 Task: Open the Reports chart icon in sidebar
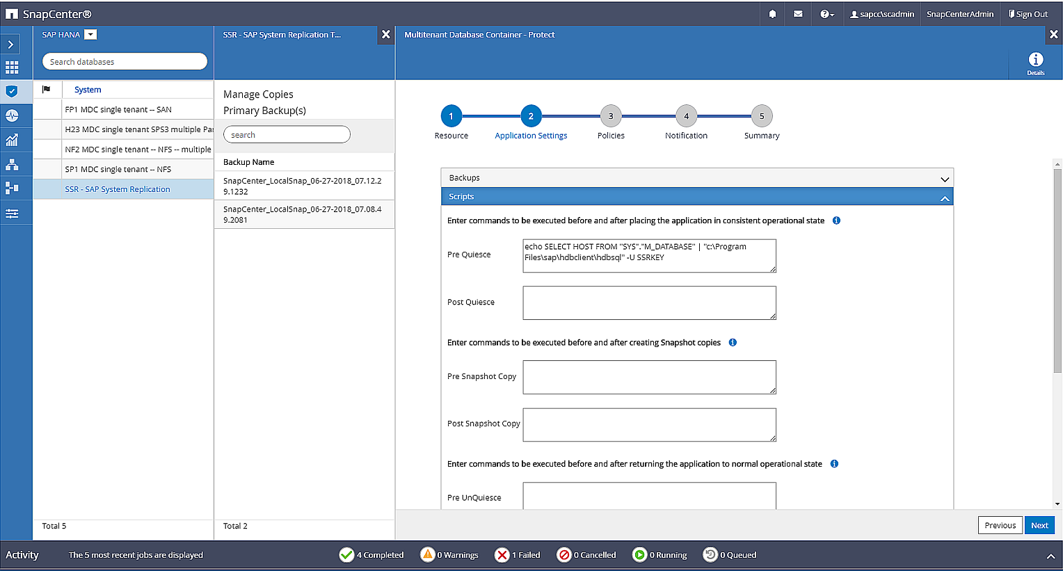pyautogui.click(x=12, y=140)
